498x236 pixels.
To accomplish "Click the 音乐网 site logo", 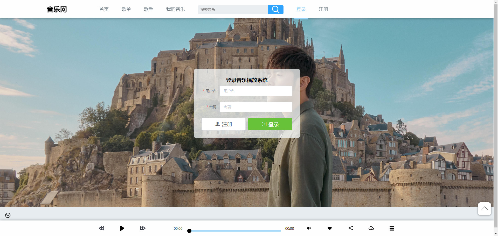I will coord(57,10).
